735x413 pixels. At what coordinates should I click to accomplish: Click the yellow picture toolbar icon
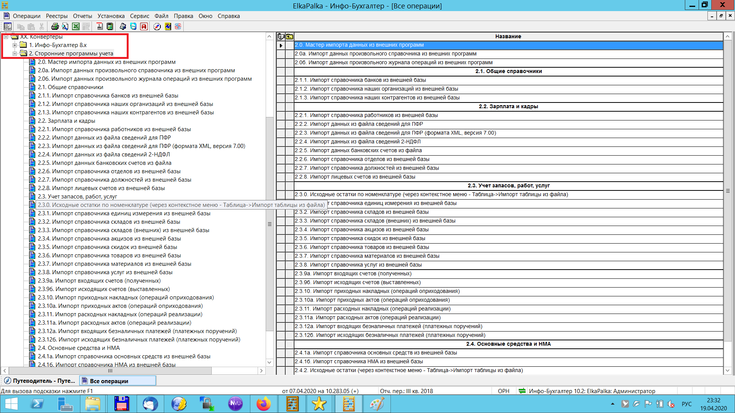click(168, 26)
